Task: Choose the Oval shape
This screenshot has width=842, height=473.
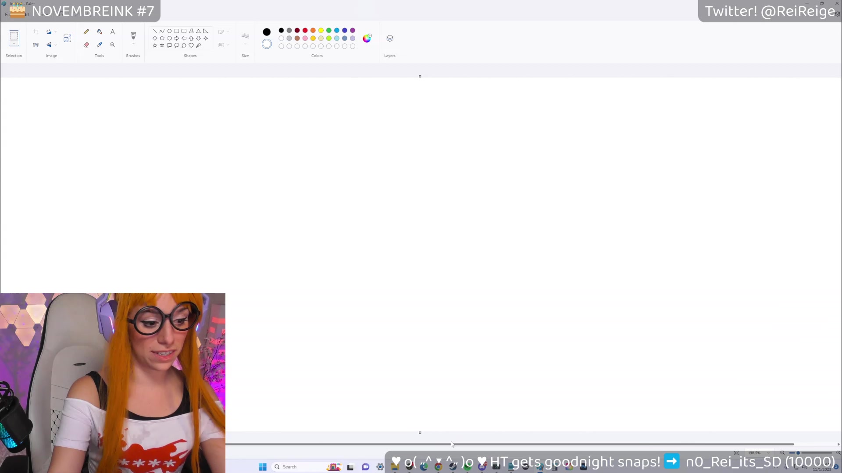Action: point(169,31)
